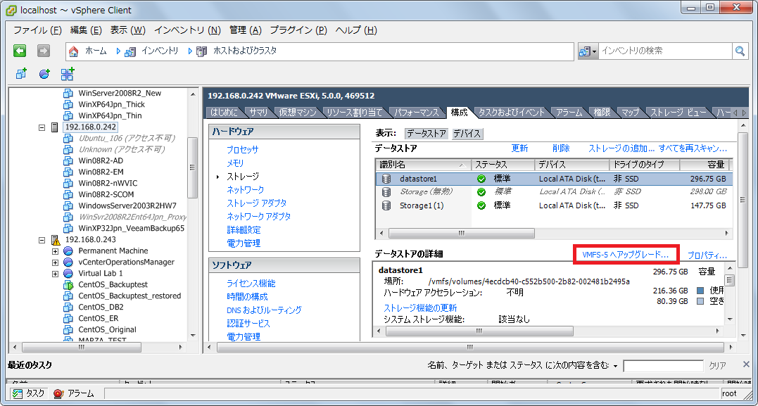
Task: Click resource pool icon beside Permanent Machine
Action: [x=68, y=251]
